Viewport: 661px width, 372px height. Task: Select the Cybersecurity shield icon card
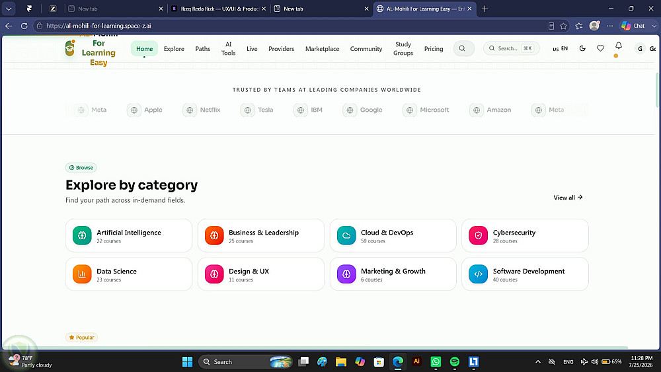pyautogui.click(x=525, y=235)
